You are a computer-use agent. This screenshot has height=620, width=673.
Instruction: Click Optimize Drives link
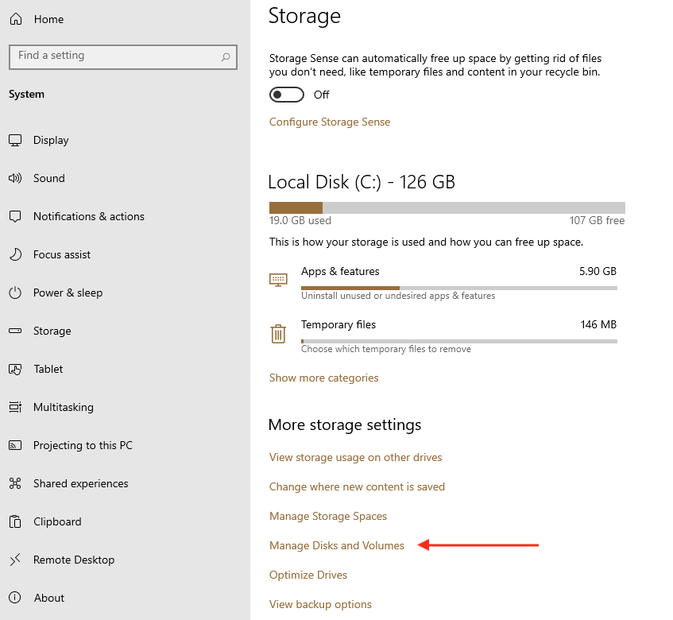308,575
